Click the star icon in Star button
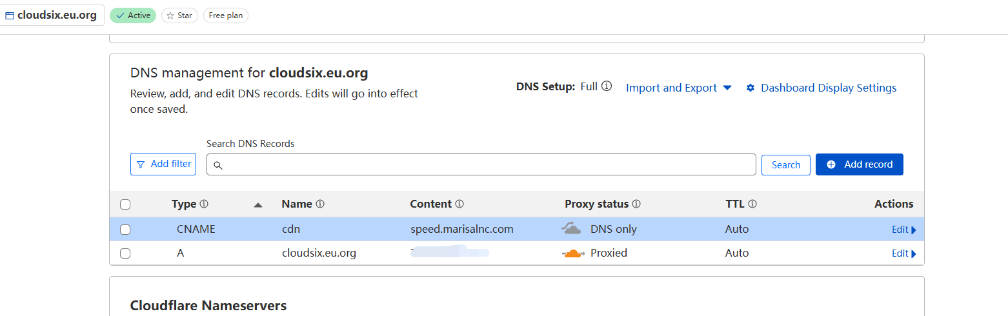This screenshot has height=316, width=1008. click(170, 15)
